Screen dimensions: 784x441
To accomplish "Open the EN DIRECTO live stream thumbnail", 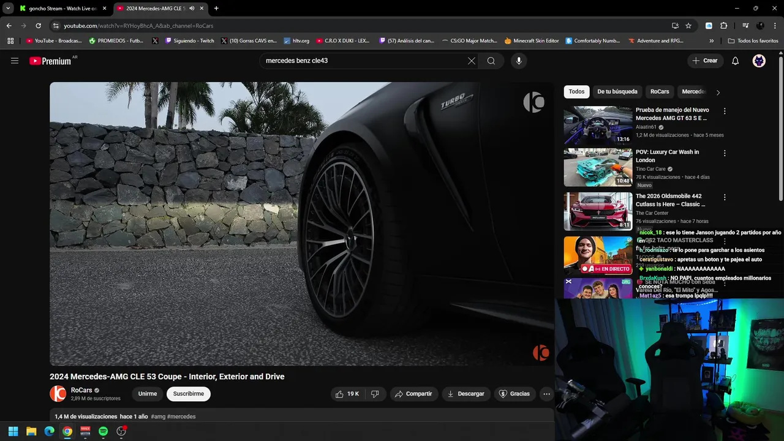I will [598, 255].
